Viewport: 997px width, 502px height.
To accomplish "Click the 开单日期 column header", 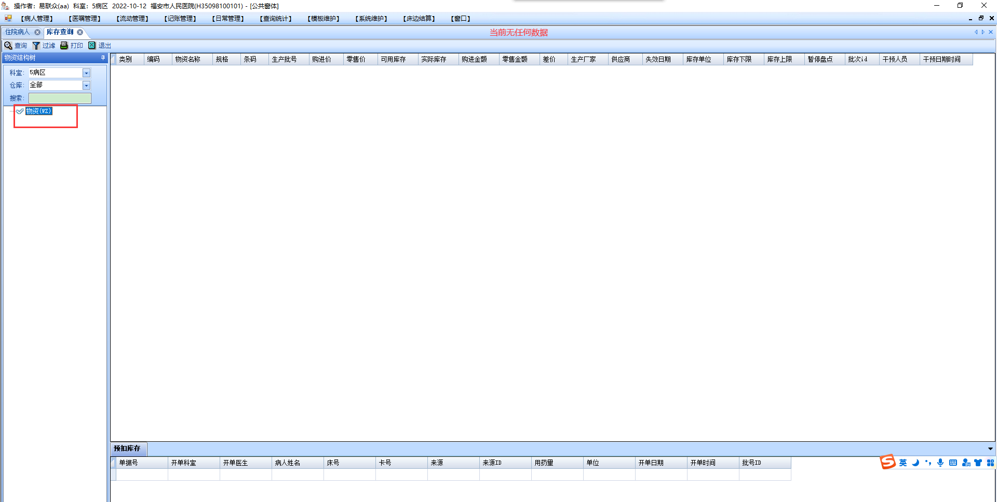I will [x=662, y=463].
